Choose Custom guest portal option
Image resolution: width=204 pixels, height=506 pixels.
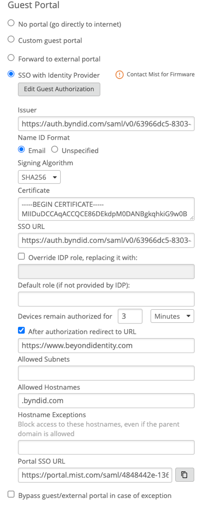click(x=11, y=40)
